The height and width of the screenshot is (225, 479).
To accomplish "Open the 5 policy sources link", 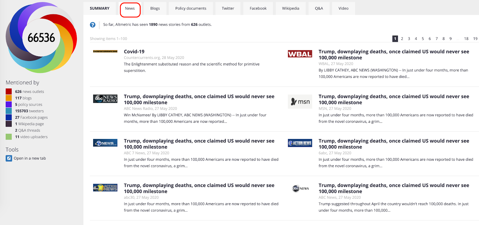I will [x=29, y=104].
